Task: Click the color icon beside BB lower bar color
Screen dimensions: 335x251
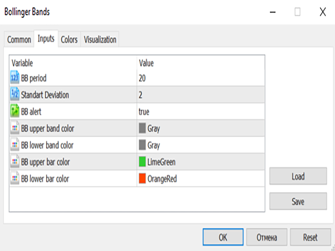Action: click(15, 178)
